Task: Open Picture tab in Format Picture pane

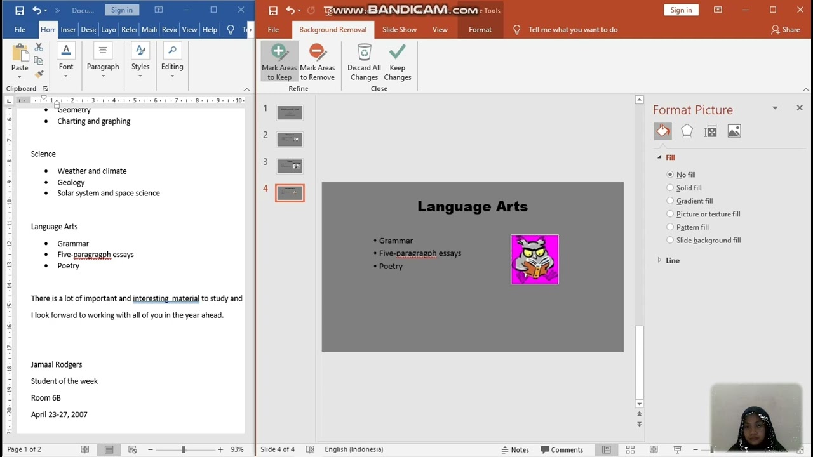Action: (x=734, y=131)
